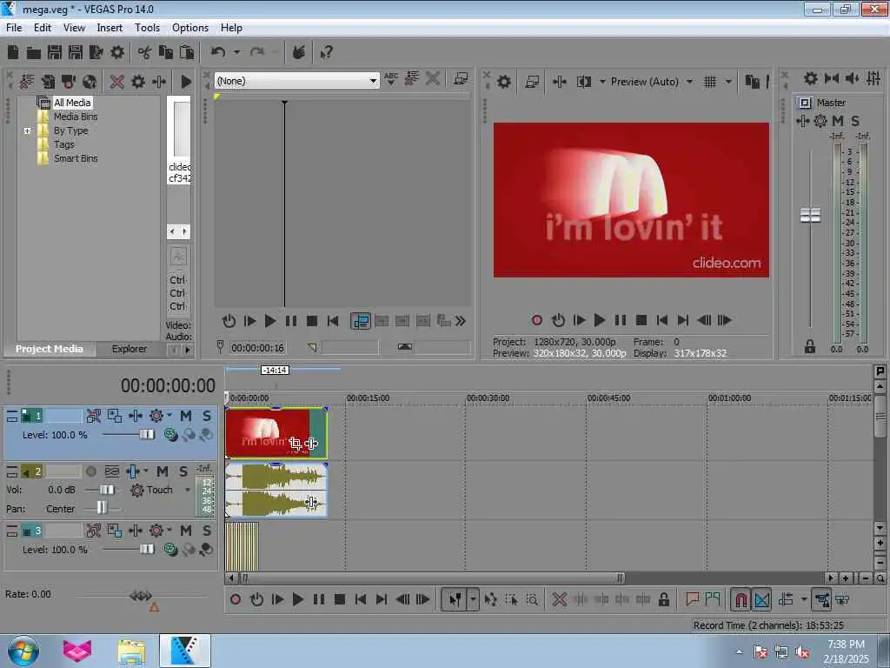The height and width of the screenshot is (668, 890).
Task: Insert marker flag in timeline toolbar
Action: click(692, 599)
